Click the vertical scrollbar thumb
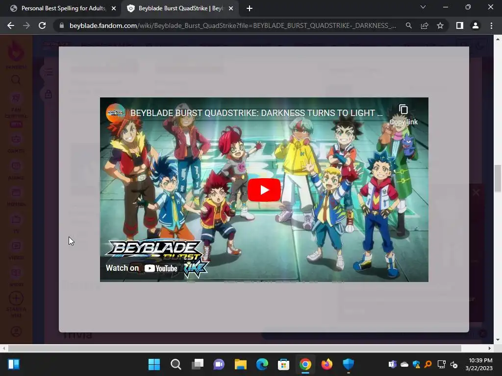 pyautogui.click(x=498, y=178)
